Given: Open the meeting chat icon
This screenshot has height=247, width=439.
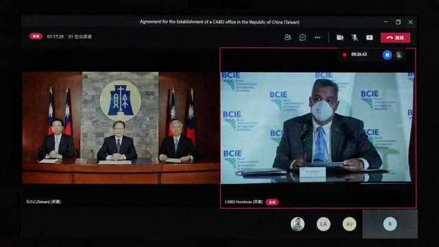Looking at the screenshot, I should click(302, 37).
